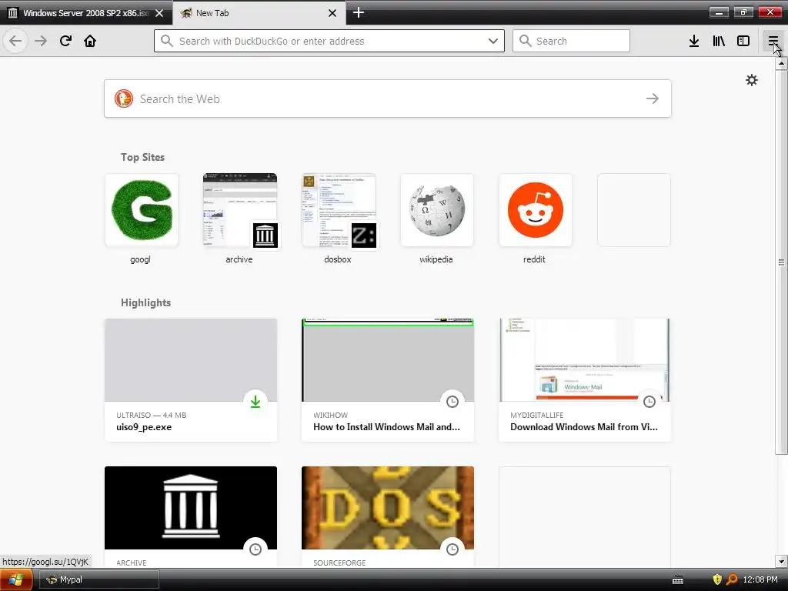This screenshot has width=788, height=591.
Task: Close the New Tab tab
Action: click(x=332, y=13)
